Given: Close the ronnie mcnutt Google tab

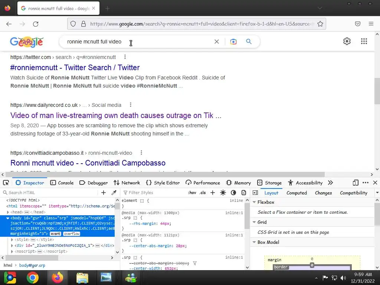Looking at the screenshot, I should (x=94, y=8).
